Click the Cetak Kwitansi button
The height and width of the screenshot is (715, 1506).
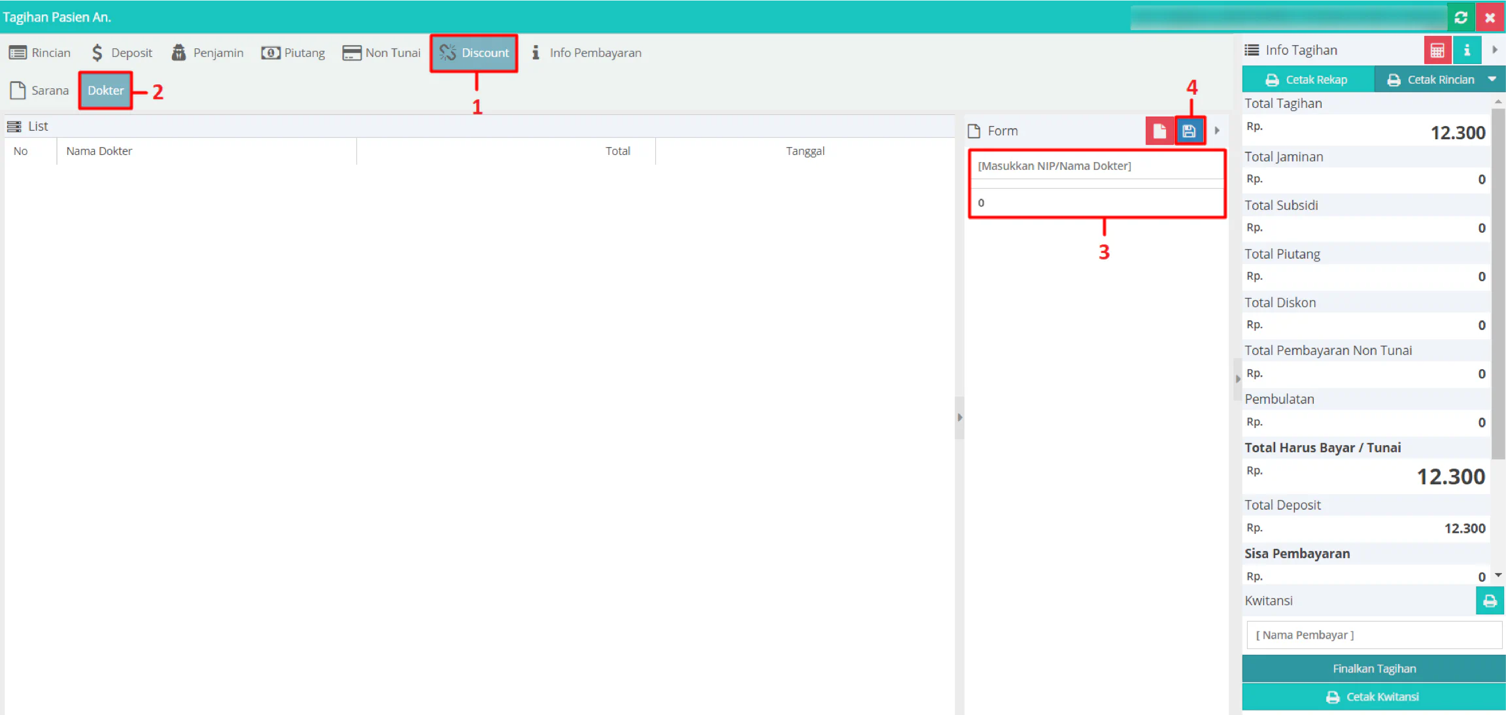point(1374,697)
